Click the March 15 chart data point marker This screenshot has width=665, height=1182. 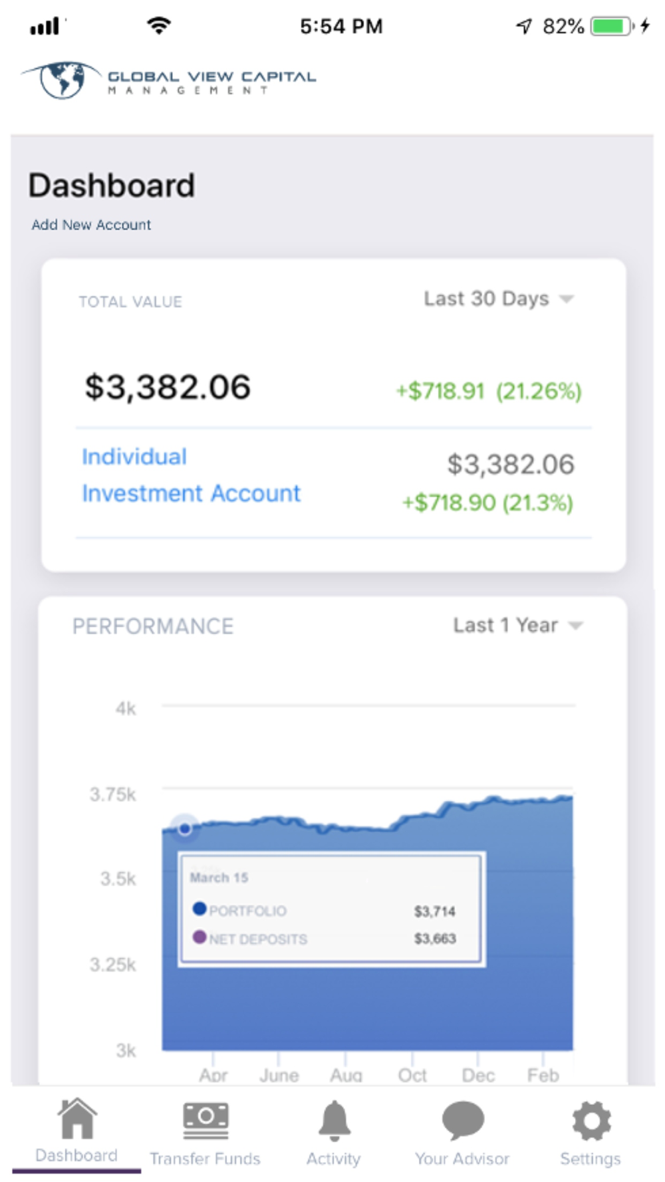pyautogui.click(x=185, y=828)
